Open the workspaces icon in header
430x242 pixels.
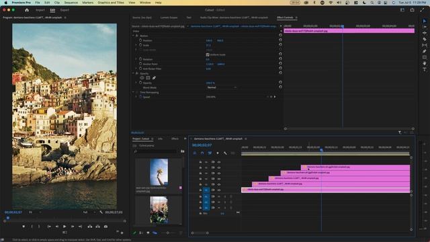point(402,10)
